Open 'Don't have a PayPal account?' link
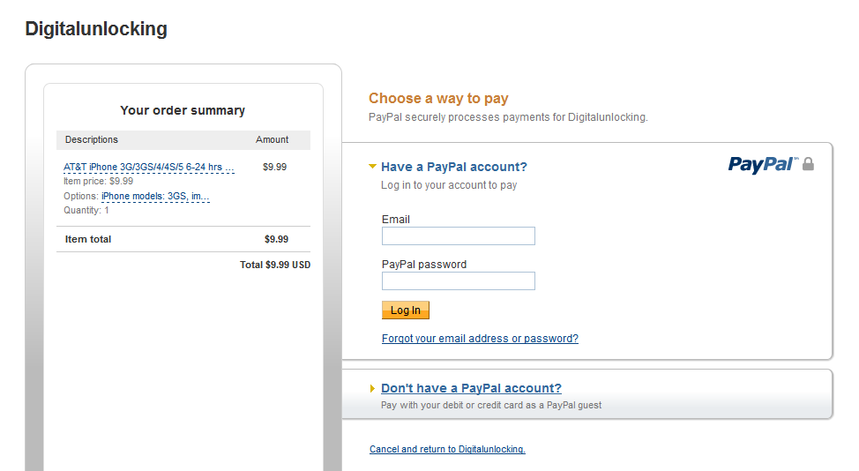 coord(471,388)
